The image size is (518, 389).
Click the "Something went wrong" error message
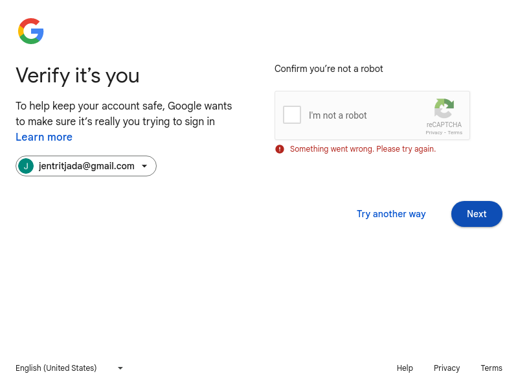[x=363, y=149]
